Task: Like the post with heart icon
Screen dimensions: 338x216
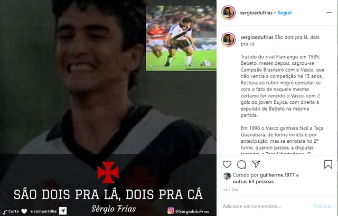Action: 227,164
